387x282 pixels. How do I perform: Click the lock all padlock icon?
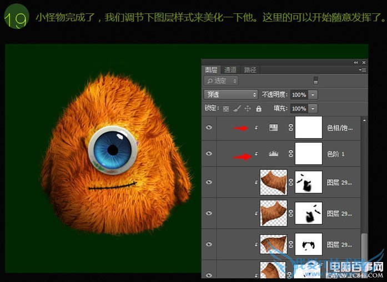pos(258,108)
